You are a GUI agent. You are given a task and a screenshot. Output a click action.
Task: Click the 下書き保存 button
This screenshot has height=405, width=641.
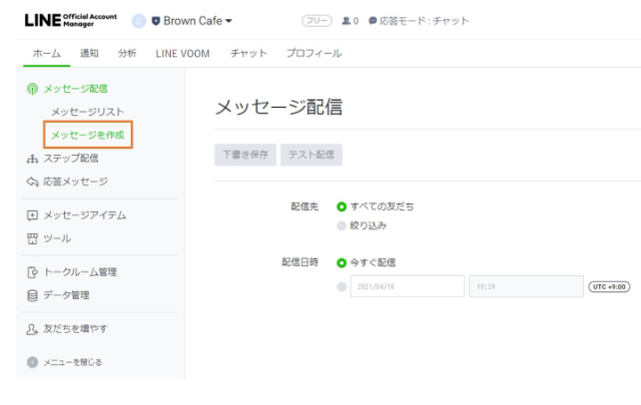pyautogui.click(x=245, y=155)
